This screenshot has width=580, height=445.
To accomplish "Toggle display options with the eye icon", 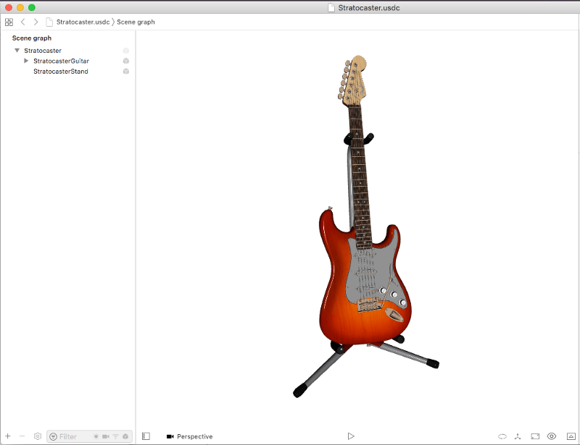I will [552, 436].
